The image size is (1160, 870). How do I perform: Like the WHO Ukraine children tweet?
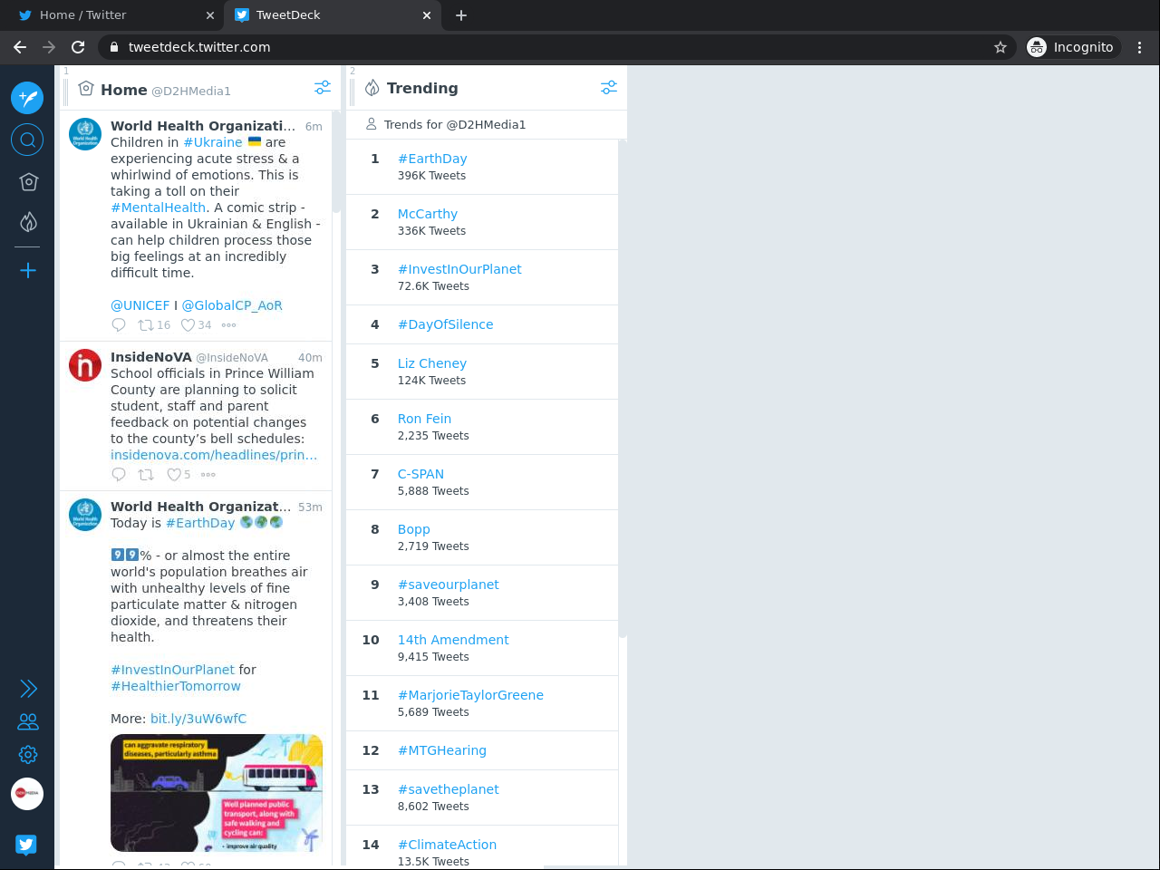click(188, 325)
